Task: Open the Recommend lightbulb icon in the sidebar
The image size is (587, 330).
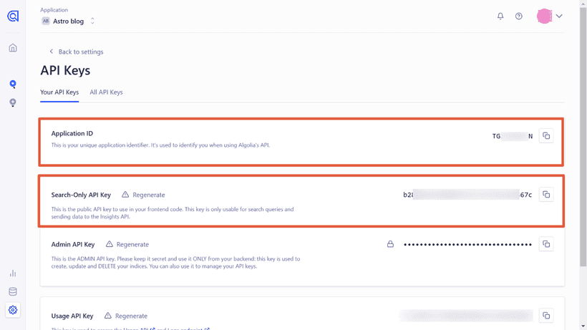Action: [13, 102]
